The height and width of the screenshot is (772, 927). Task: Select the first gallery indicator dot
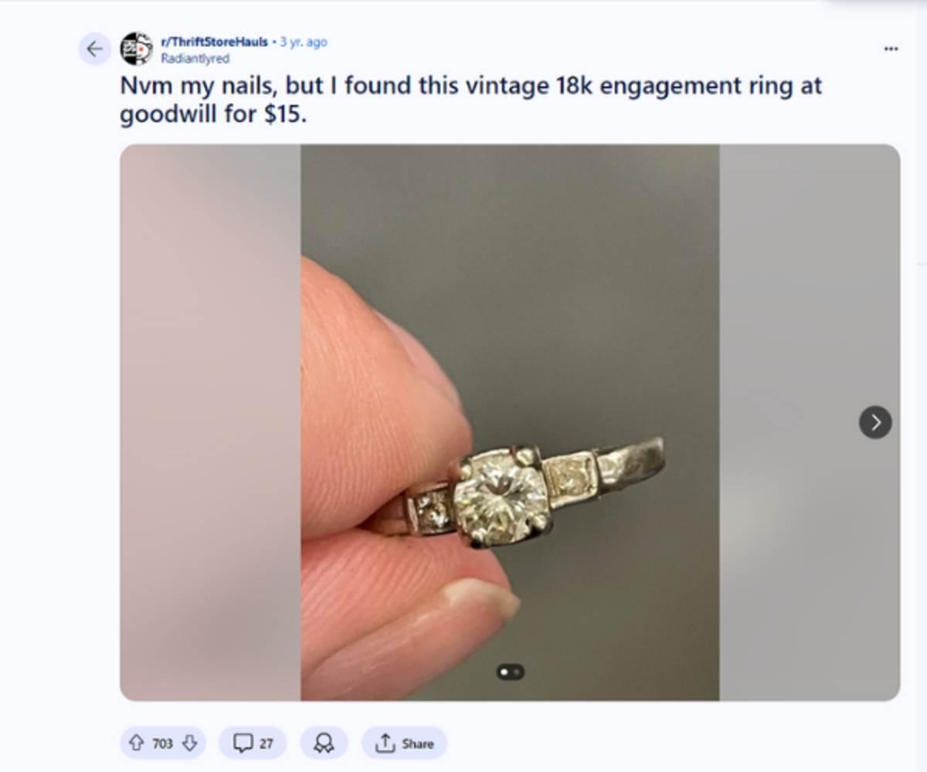click(504, 672)
